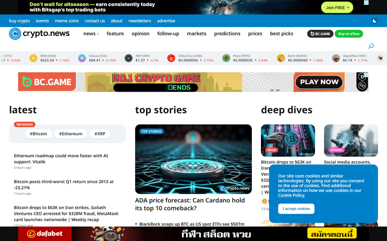Open the Social media accounts article

(347, 162)
